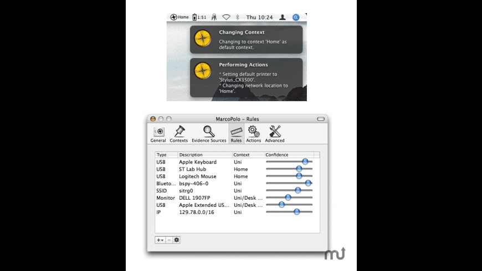This screenshot has height=271, width=482.
Task: Click sitrg0 confidence slider
Action: (298, 190)
